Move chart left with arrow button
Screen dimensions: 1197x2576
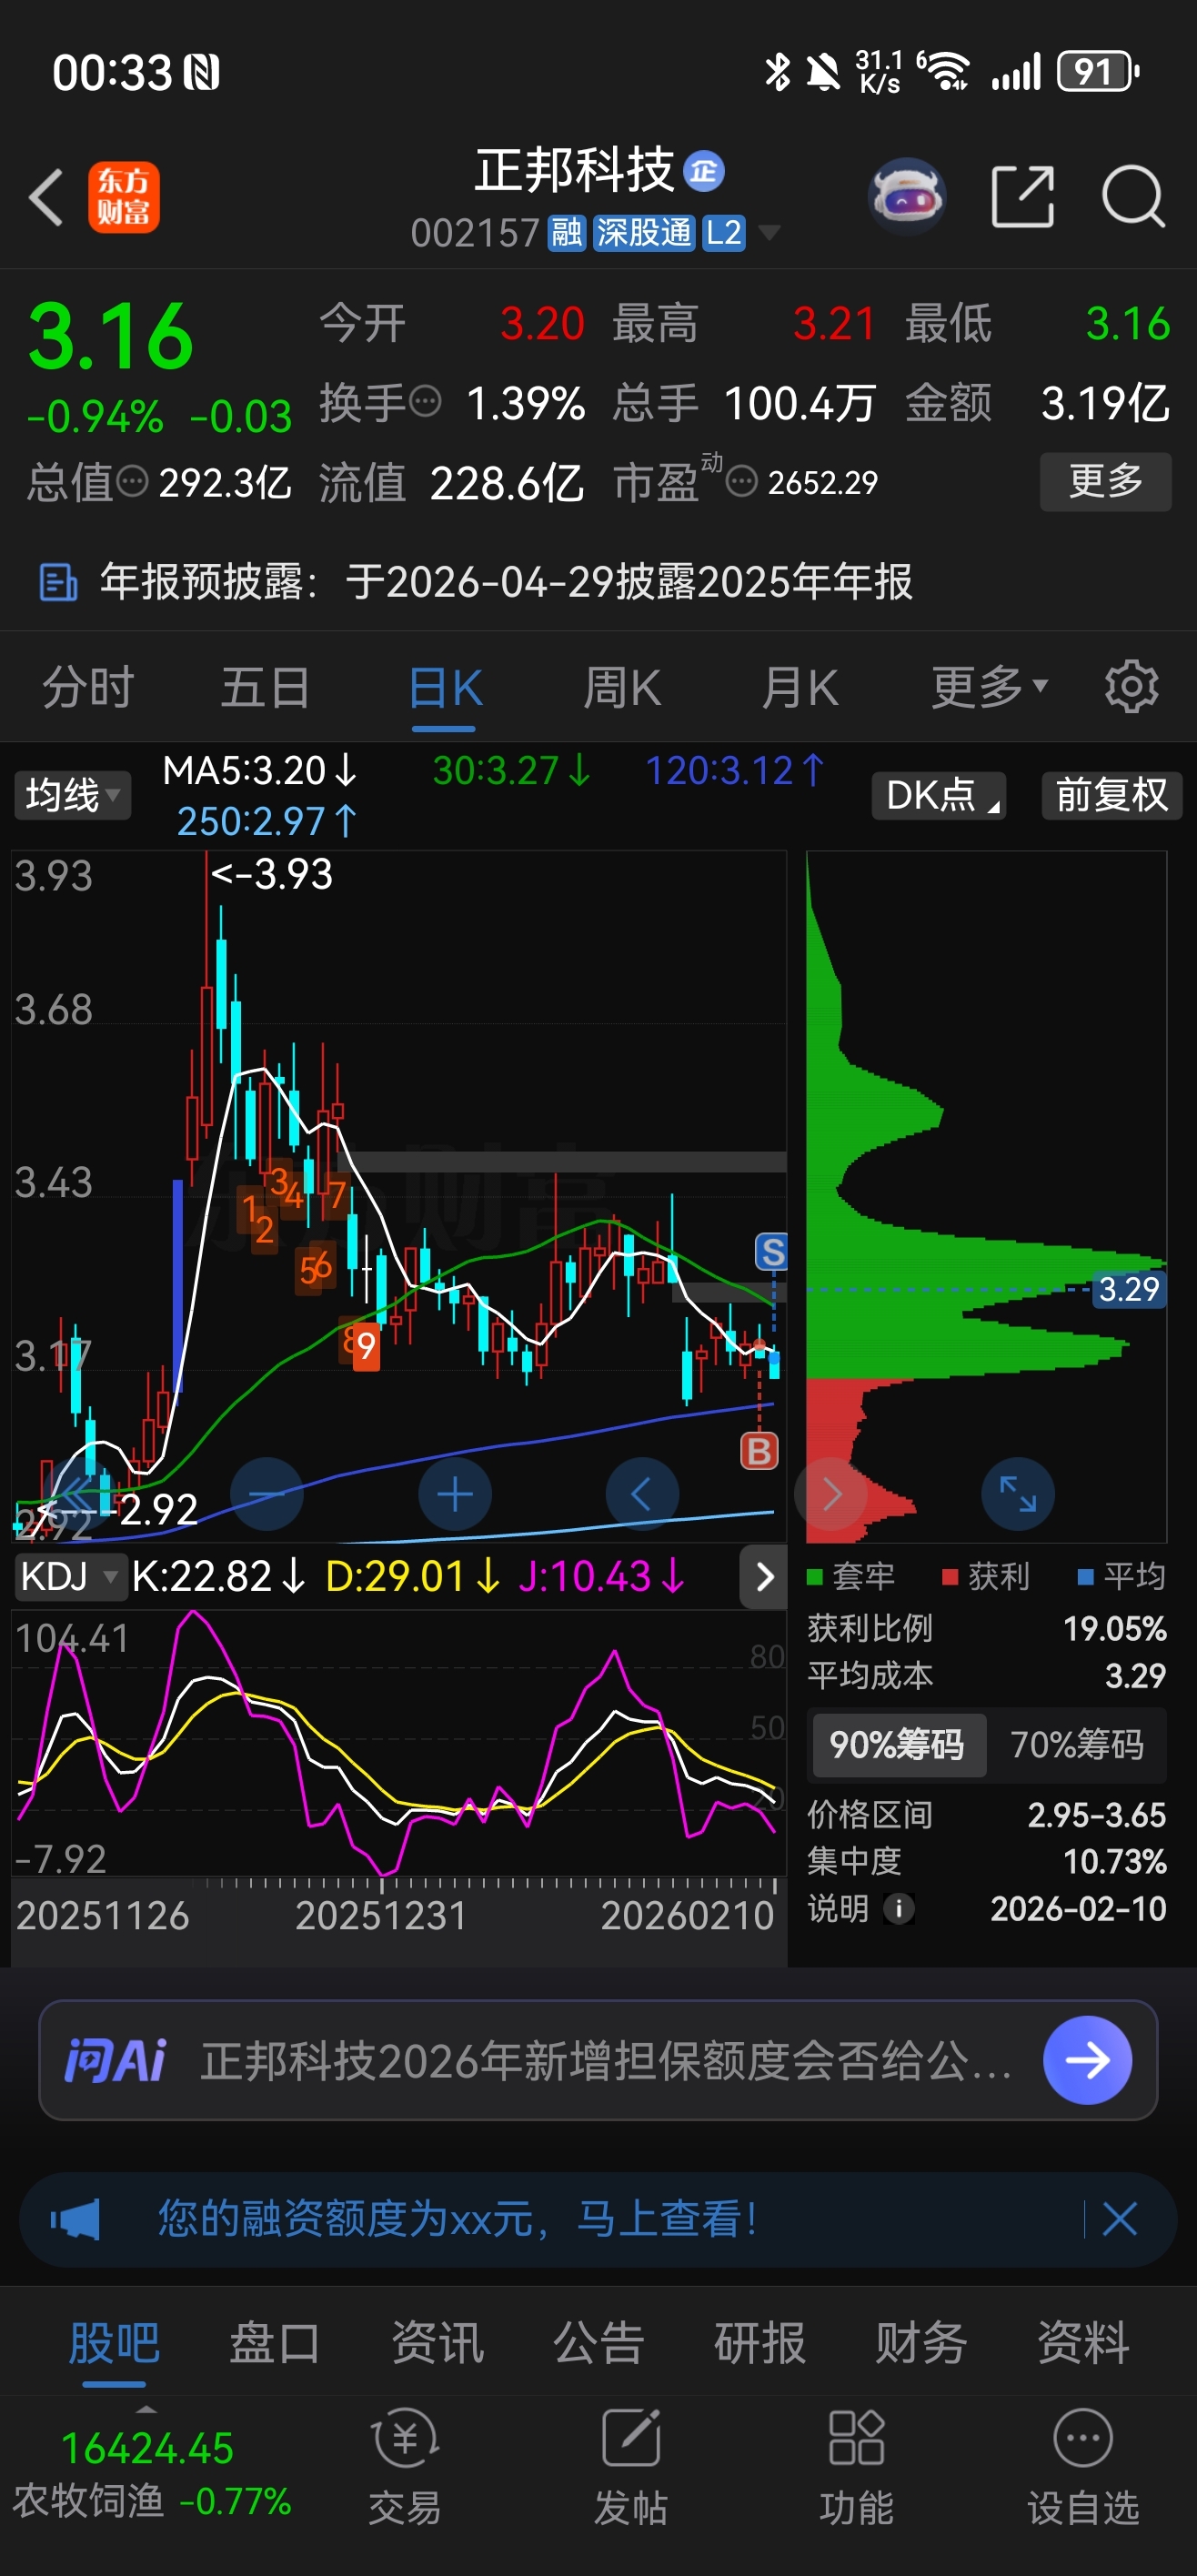tap(642, 1494)
